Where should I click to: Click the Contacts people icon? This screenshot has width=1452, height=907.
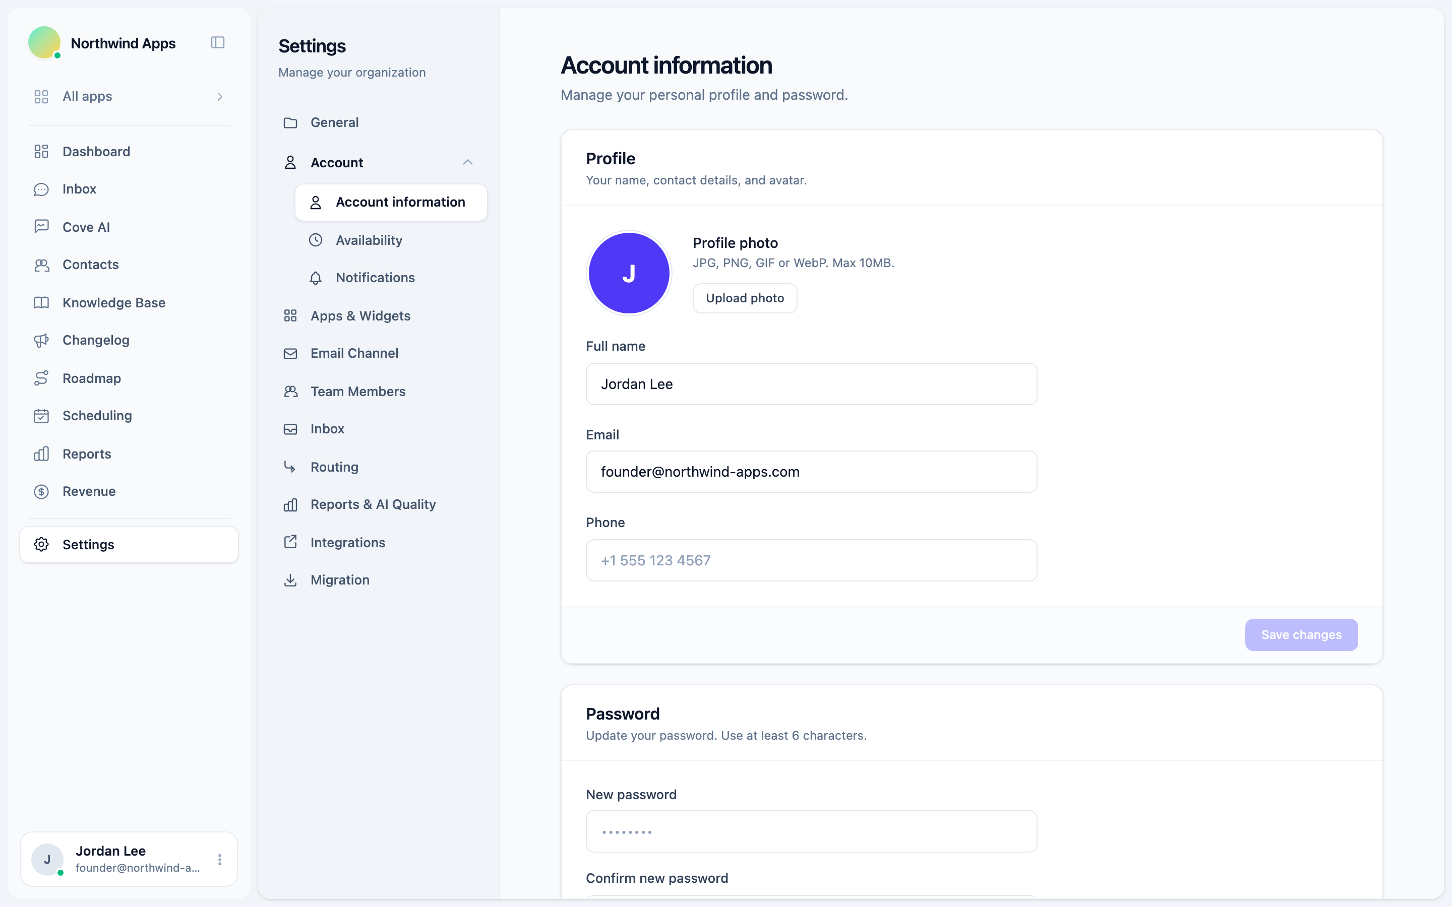point(41,265)
